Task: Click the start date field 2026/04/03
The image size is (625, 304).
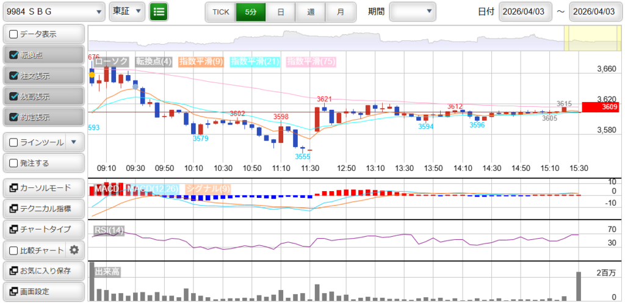Action: (526, 12)
